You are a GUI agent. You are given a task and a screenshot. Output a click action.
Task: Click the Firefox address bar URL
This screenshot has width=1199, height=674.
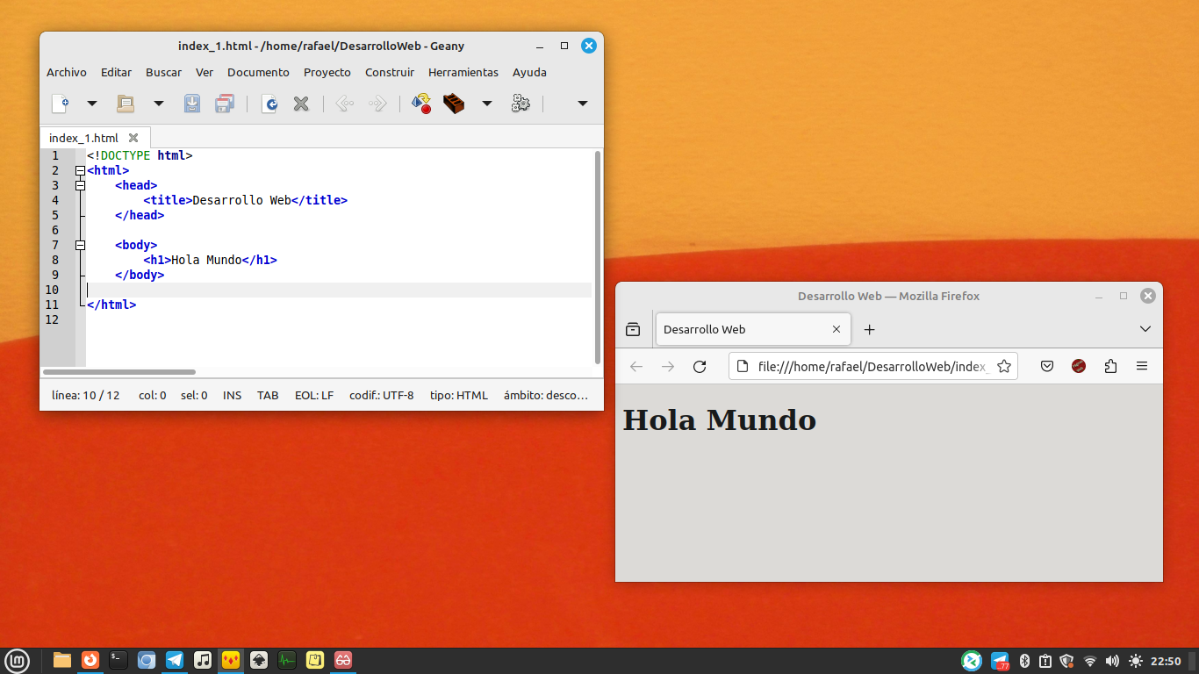point(872,367)
